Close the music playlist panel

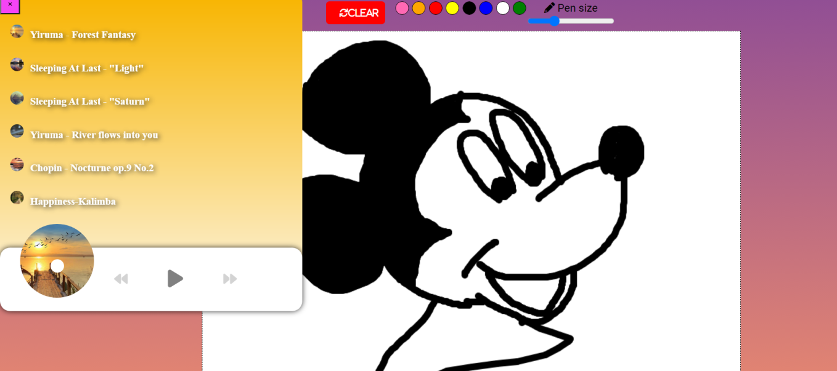coord(10,6)
